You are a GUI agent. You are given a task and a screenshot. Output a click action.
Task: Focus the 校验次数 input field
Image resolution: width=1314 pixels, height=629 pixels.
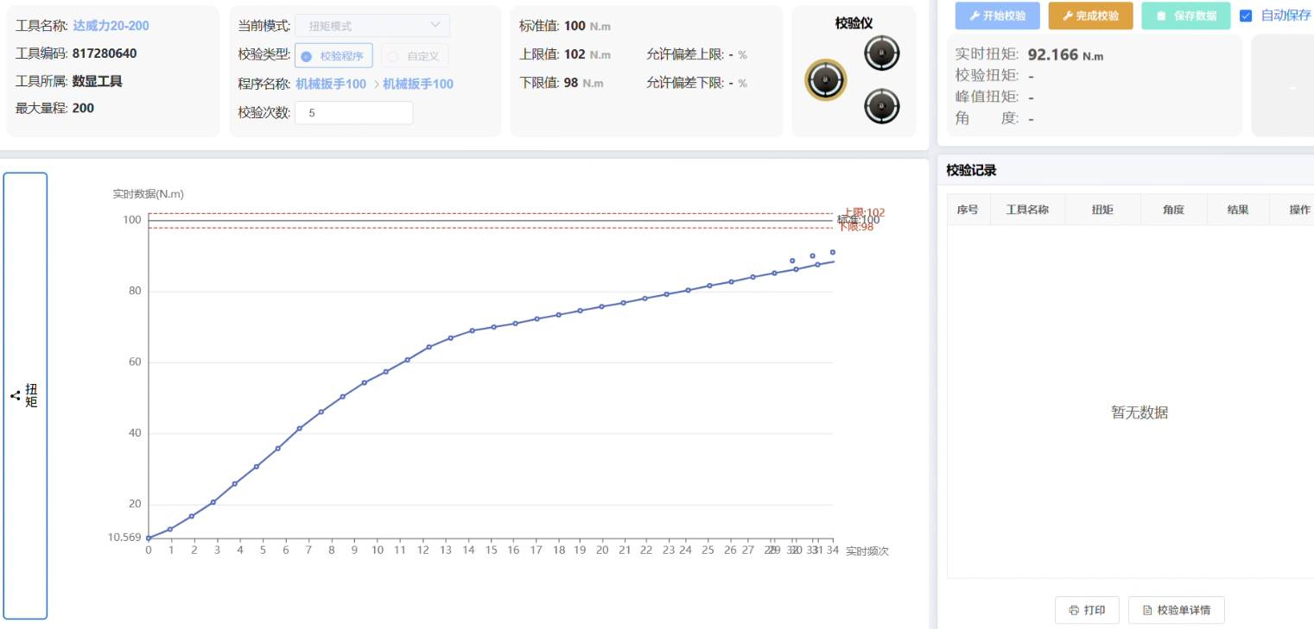pyautogui.click(x=353, y=113)
